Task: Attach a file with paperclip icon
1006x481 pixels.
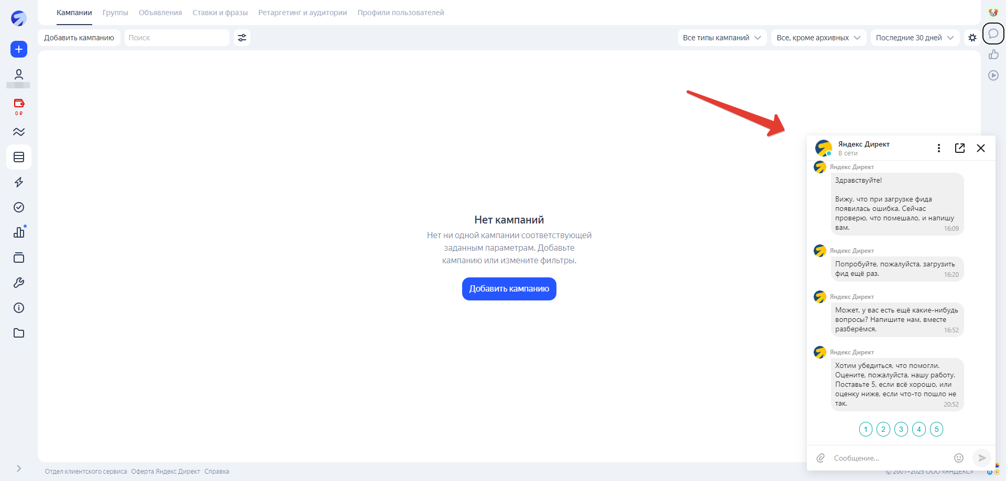Action: point(821,458)
